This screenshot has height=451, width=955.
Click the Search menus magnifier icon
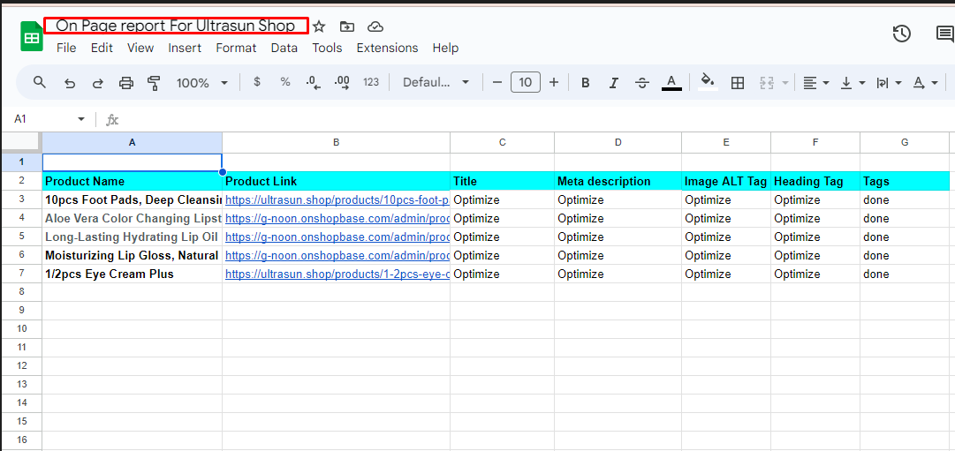40,82
